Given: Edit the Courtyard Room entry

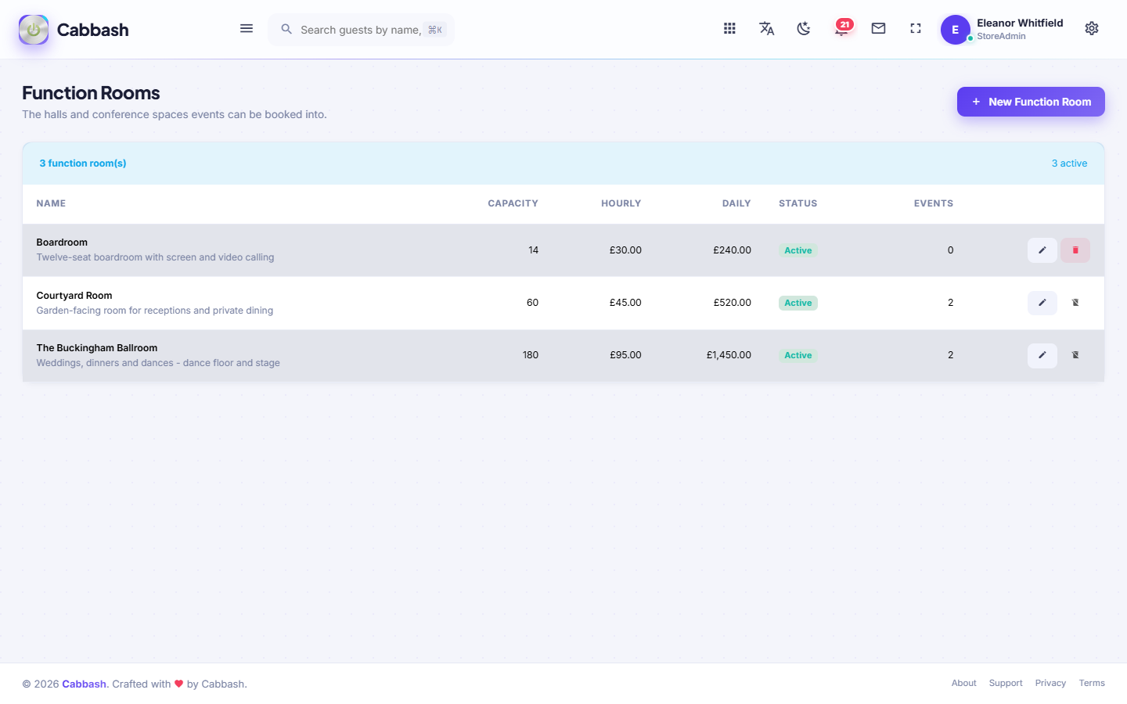Looking at the screenshot, I should [x=1042, y=303].
